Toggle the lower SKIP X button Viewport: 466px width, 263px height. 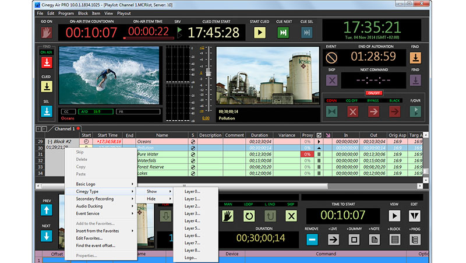pyautogui.click(x=291, y=216)
